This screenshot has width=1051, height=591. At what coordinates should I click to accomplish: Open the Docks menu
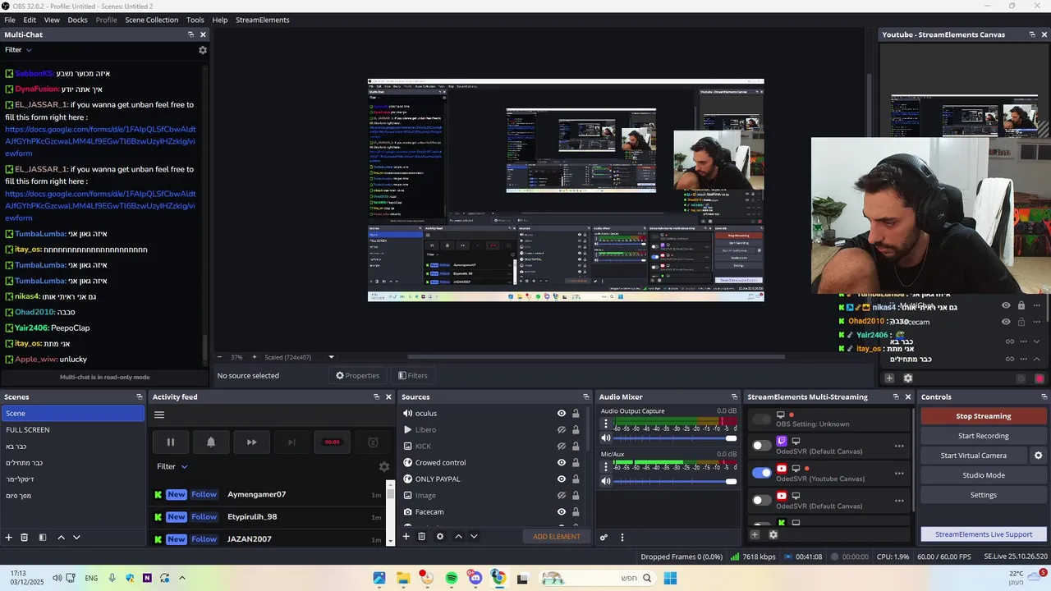[x=77, y=20]
